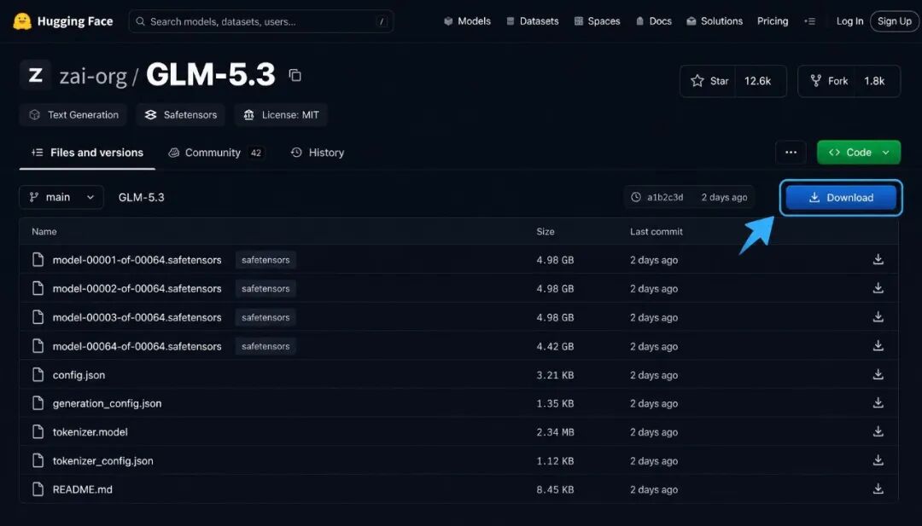Click the Text Generation tag

(x=74, y=115)
